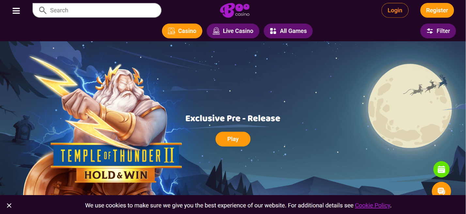Open the green calendar promotions icon
This screenshot has height=214, width=466.
coord(441,169)
